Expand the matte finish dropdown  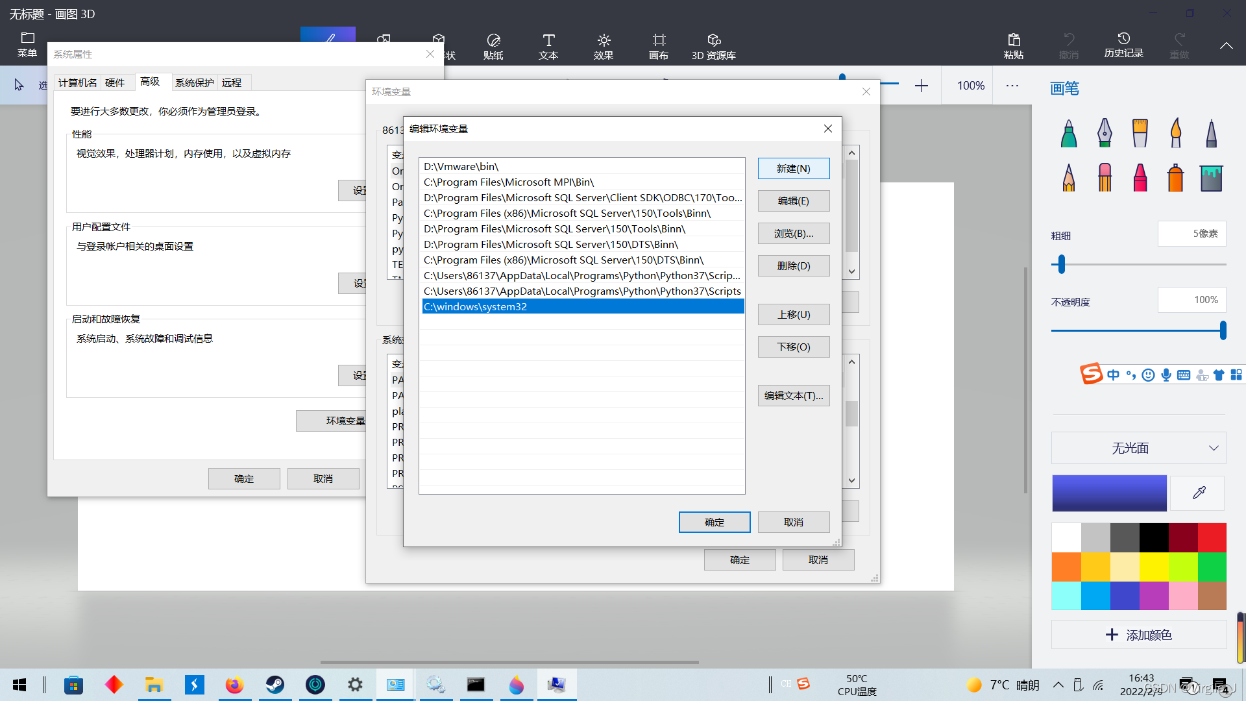(x=1138, y=448)
